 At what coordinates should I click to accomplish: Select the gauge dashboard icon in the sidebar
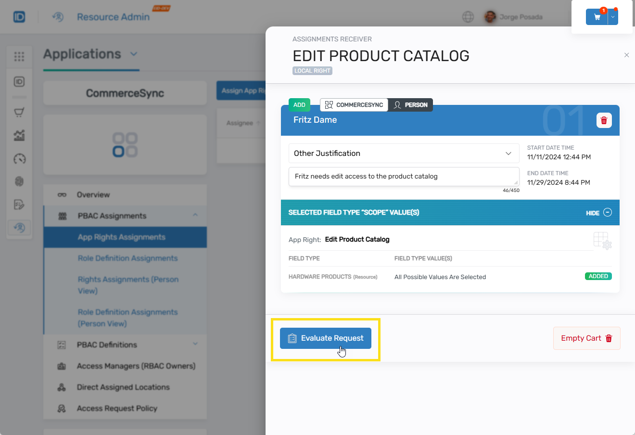pyautogui.click(x=19, y=159)
